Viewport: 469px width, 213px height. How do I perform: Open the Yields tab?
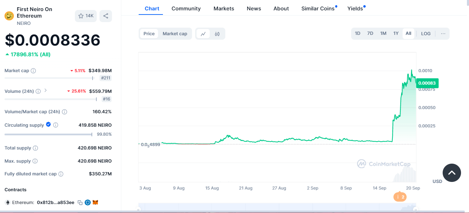pos(355,9)
